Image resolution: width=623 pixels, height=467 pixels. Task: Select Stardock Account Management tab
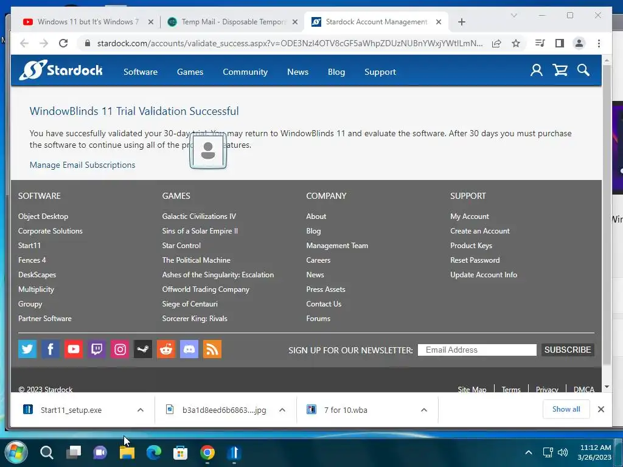376,22
